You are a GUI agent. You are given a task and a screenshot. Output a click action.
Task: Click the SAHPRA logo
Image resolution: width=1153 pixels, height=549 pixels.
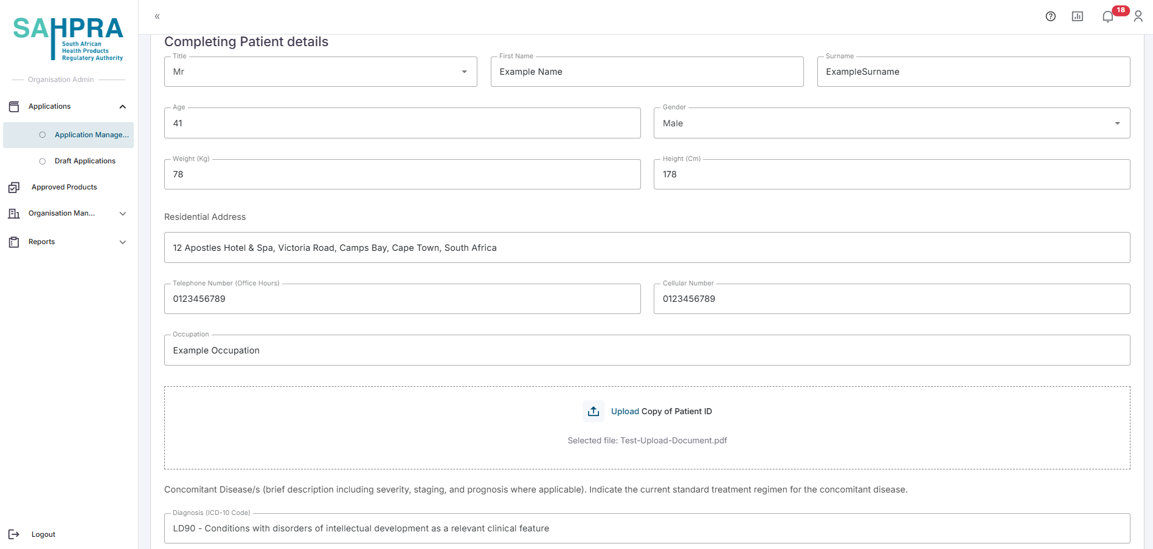[68, 38]
